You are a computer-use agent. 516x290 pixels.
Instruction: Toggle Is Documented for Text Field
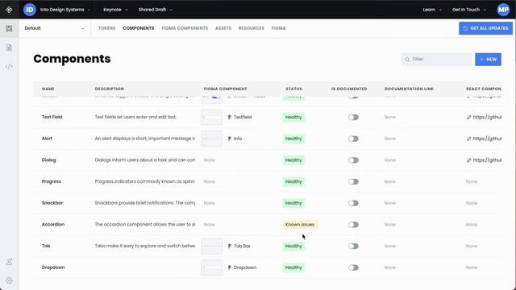click(353, 117)
